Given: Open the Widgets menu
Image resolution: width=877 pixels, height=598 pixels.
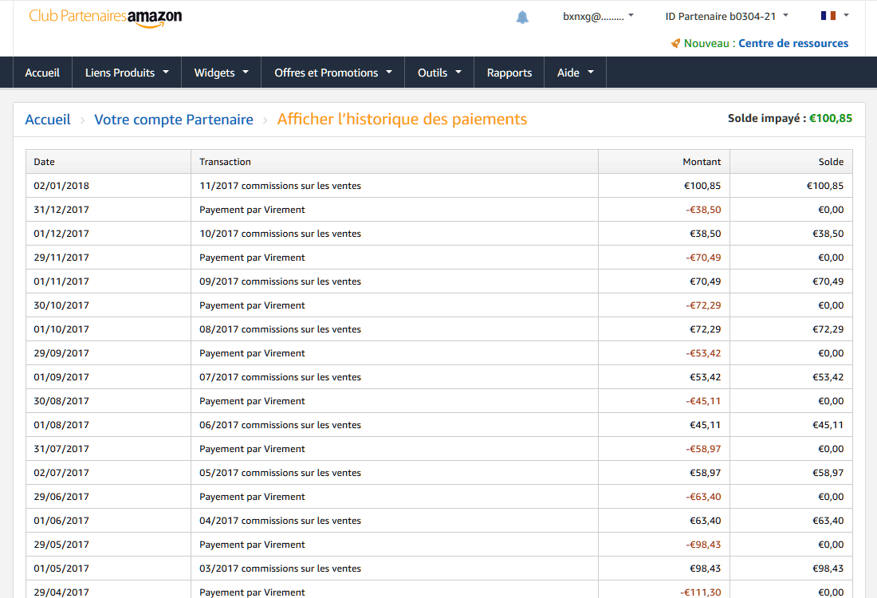Looking at the screenshot, I should [221, 73].
